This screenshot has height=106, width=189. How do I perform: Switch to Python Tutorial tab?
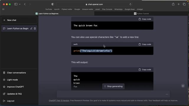[141, 14]
